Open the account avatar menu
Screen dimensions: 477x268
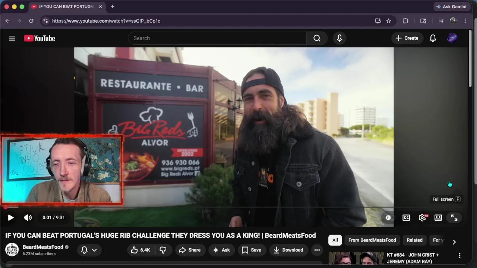[452, 38]
